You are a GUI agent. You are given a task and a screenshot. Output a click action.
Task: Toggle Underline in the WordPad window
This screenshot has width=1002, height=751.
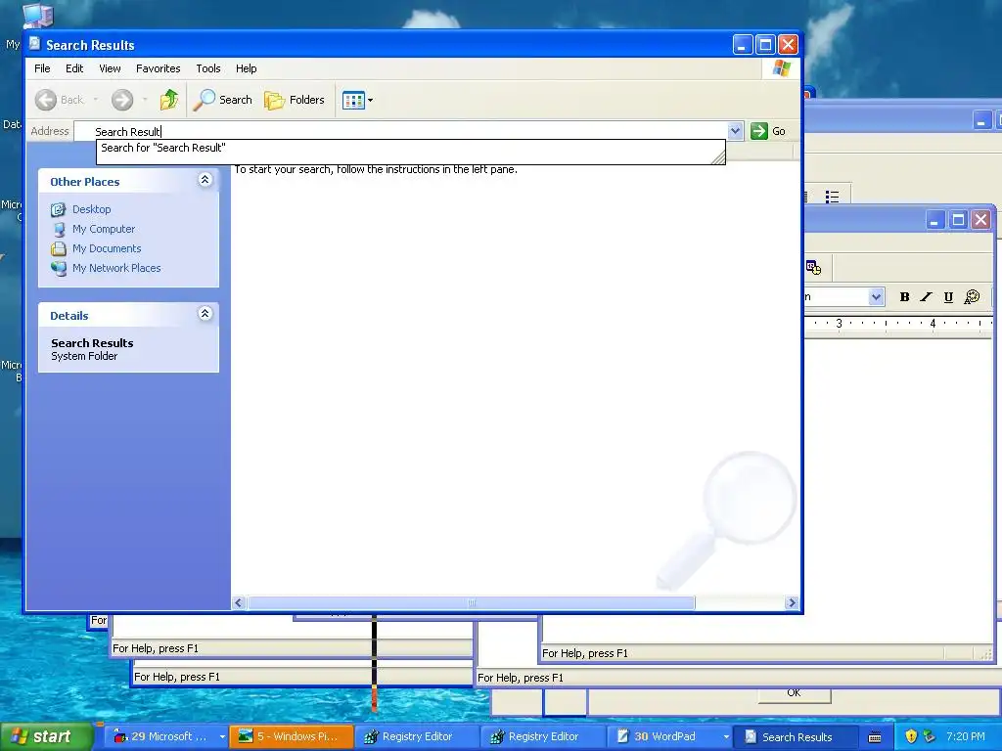[x=948, y=297]
